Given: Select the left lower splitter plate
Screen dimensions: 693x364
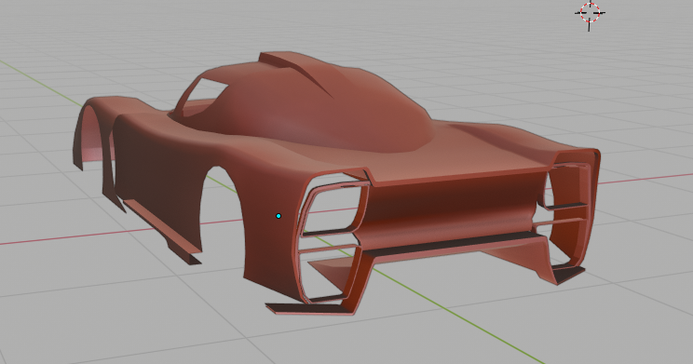Looking at the screenshot, I should tap(309, 308).
